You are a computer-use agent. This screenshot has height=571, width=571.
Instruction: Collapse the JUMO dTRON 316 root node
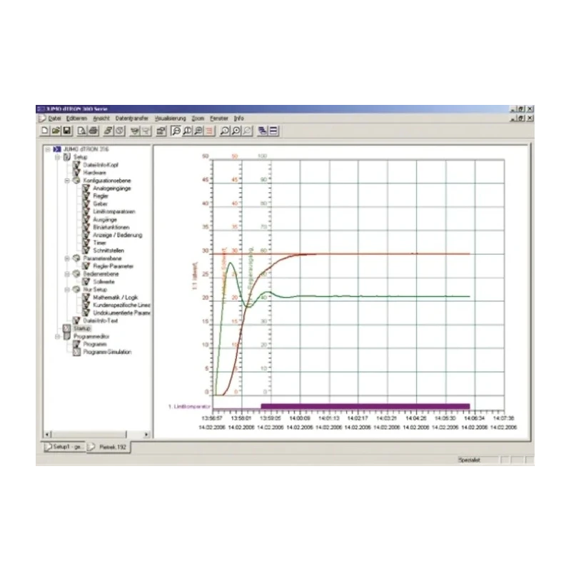48,149
